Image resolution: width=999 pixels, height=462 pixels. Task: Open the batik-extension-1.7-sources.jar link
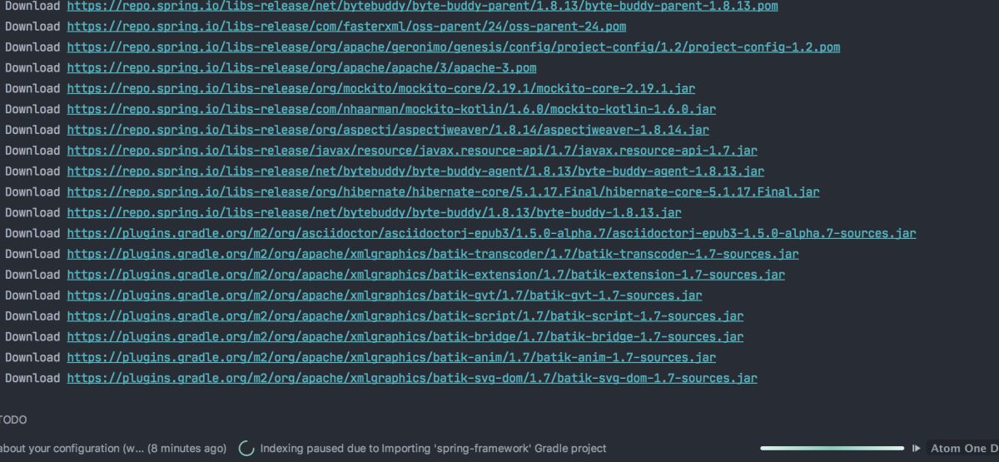click(425, 275)
